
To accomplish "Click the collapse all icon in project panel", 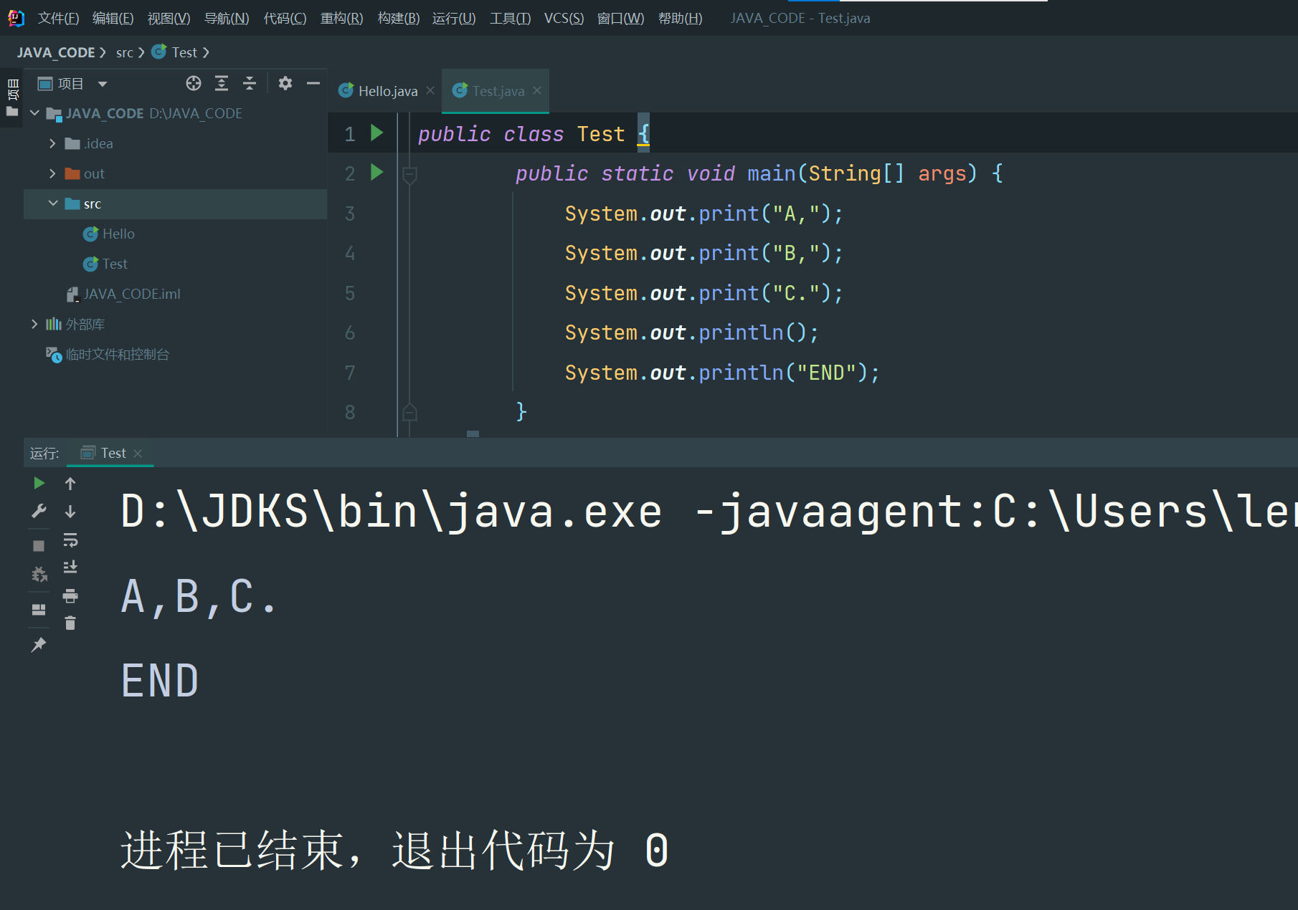I will (249, 83).
